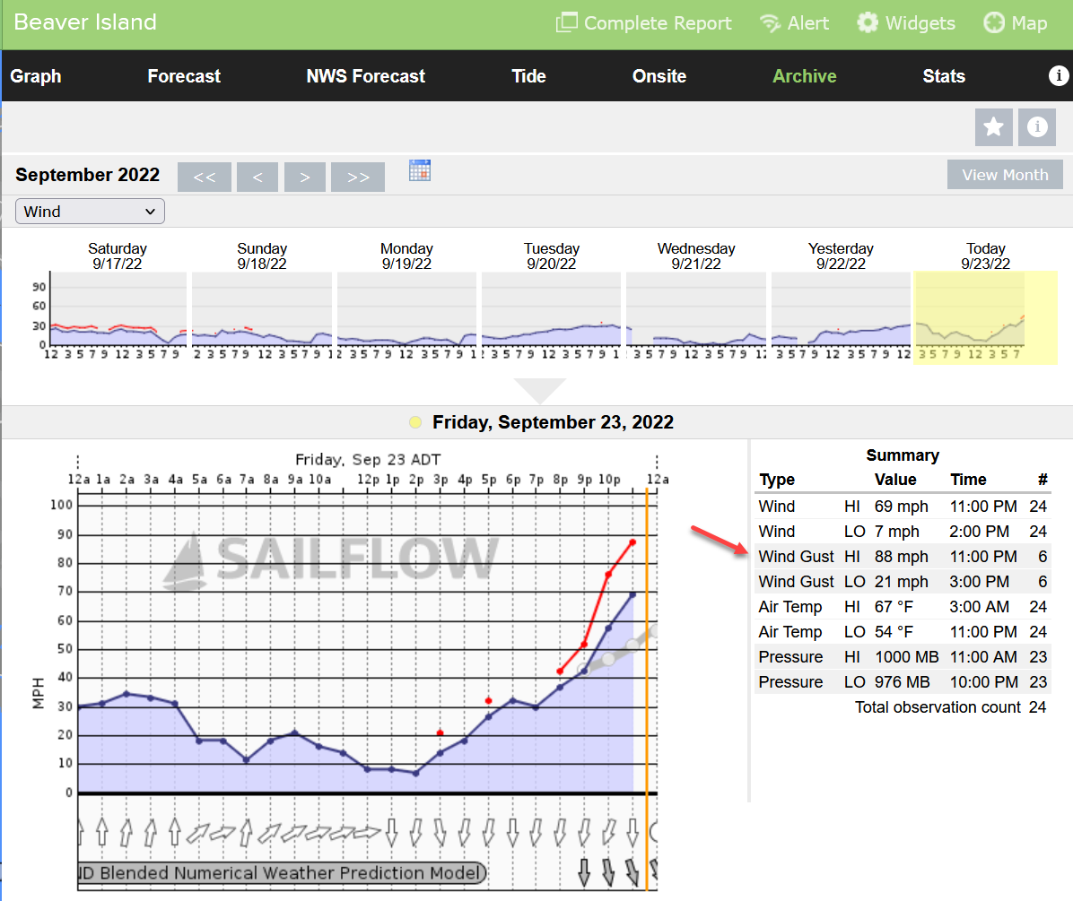Switch to the Forecast tab
Image resolution: width=1073 pixels, height=901 pixels.
(184, 76)
